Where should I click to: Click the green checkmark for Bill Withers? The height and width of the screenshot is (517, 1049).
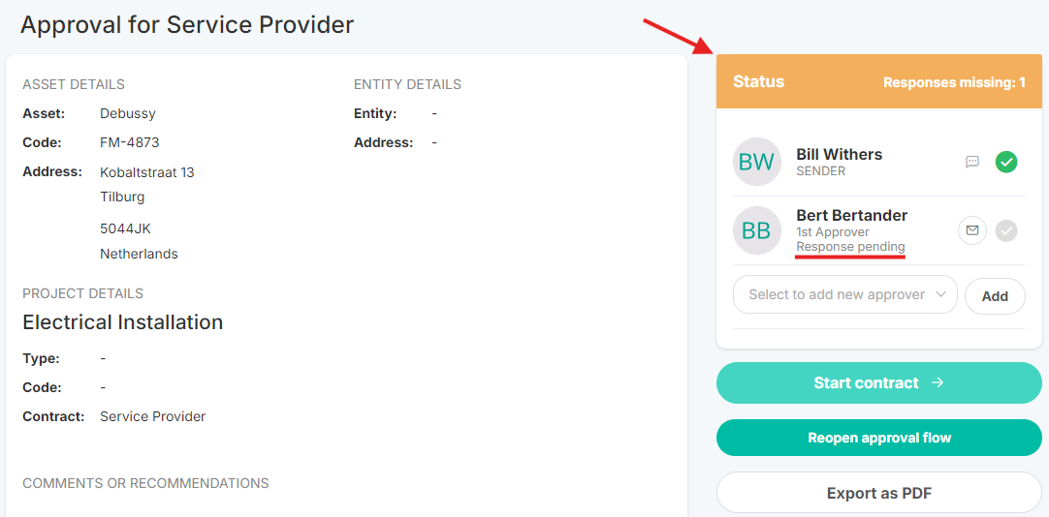[x=1006, y=162]
